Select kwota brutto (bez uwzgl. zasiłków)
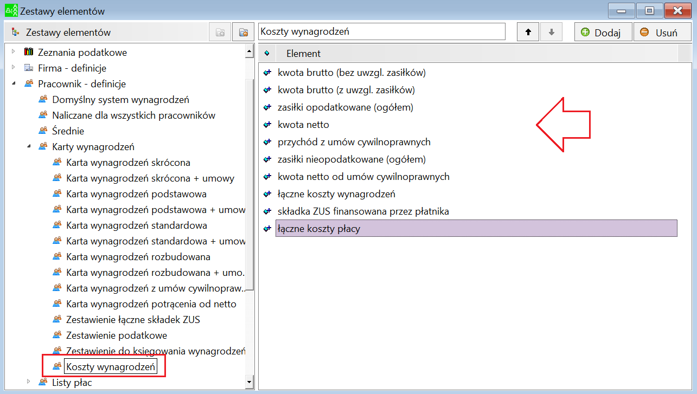The image size is (697, 394). [476, 73]
